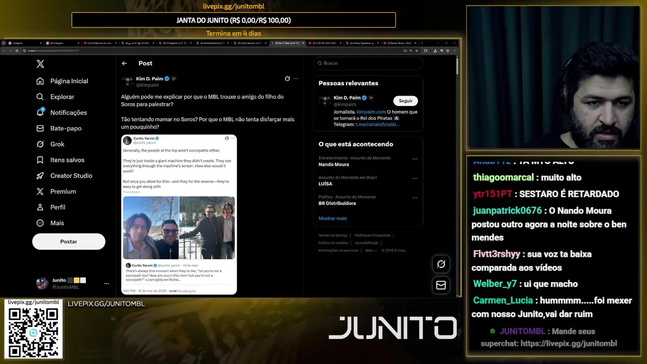Open the Premium page
Viewport: 647px width, 364px height.
pyautogui.click(x=56, y=191)
